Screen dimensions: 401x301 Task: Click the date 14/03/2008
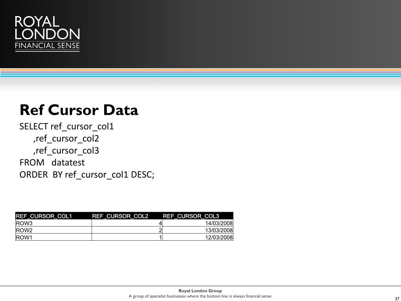[198, 223]
